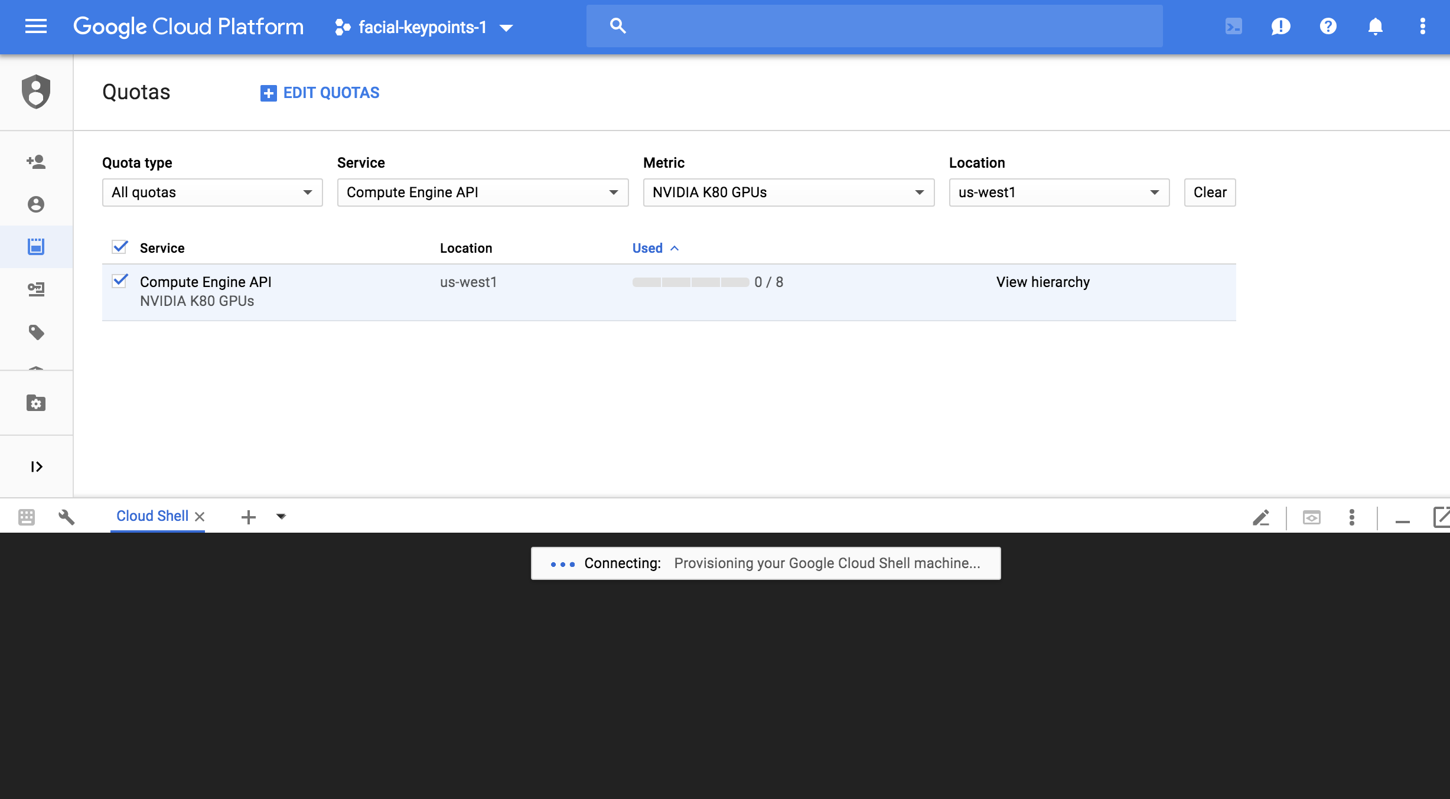Open the Location dropdown showing us-west1
The height and width of the screenshot is (799, 1450).
click(x=1058, y=193)
